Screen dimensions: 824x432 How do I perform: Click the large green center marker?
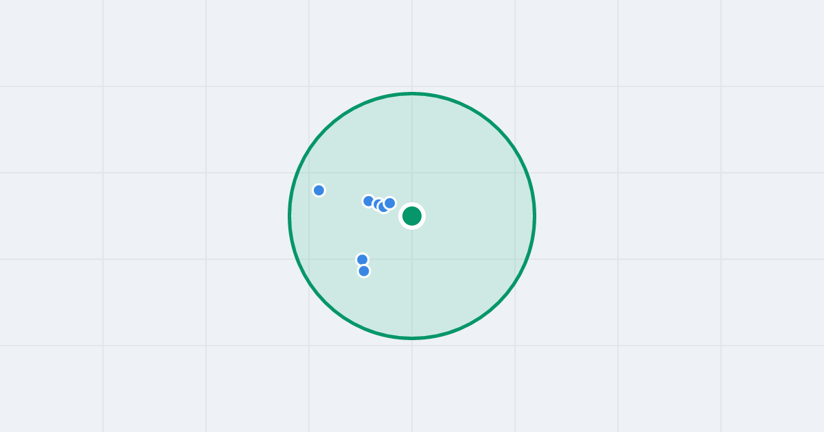point(412,216)
